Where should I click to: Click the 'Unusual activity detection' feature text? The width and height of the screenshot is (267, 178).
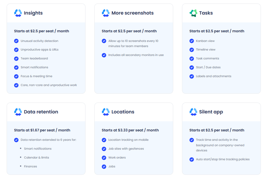[x=39, y=41]
